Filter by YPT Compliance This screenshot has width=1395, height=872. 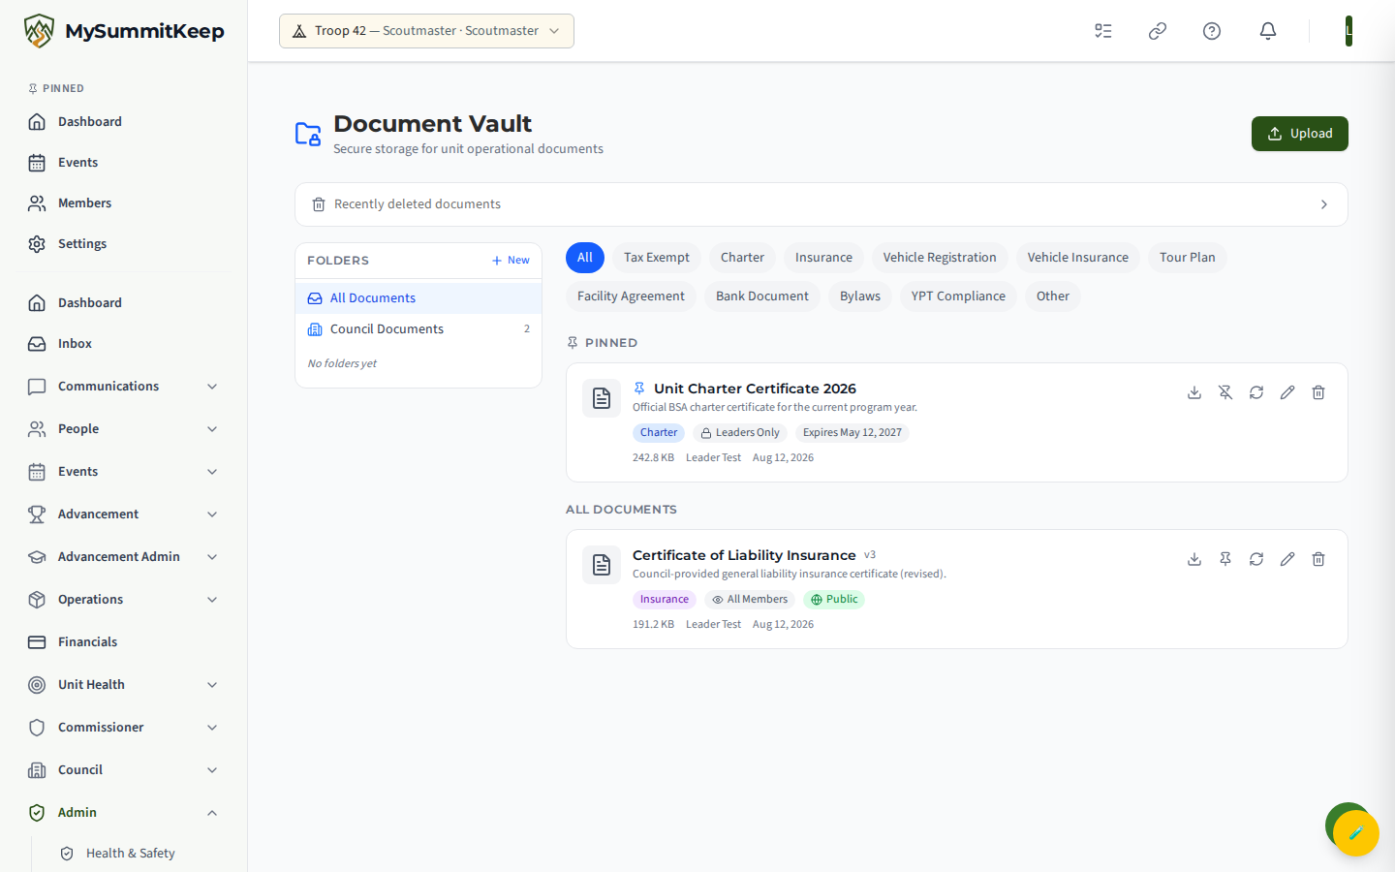tap(958, 296)
